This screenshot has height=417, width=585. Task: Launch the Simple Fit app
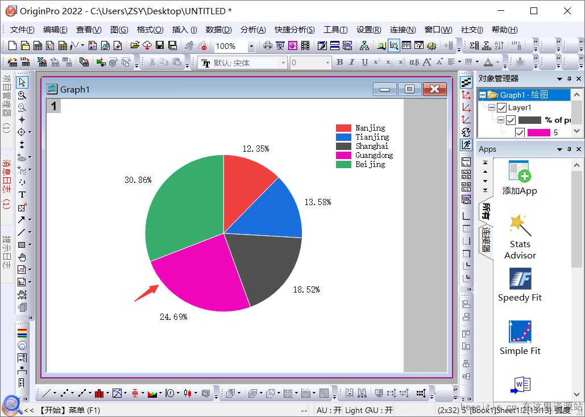pyautogui.click(x=520, y=338)
